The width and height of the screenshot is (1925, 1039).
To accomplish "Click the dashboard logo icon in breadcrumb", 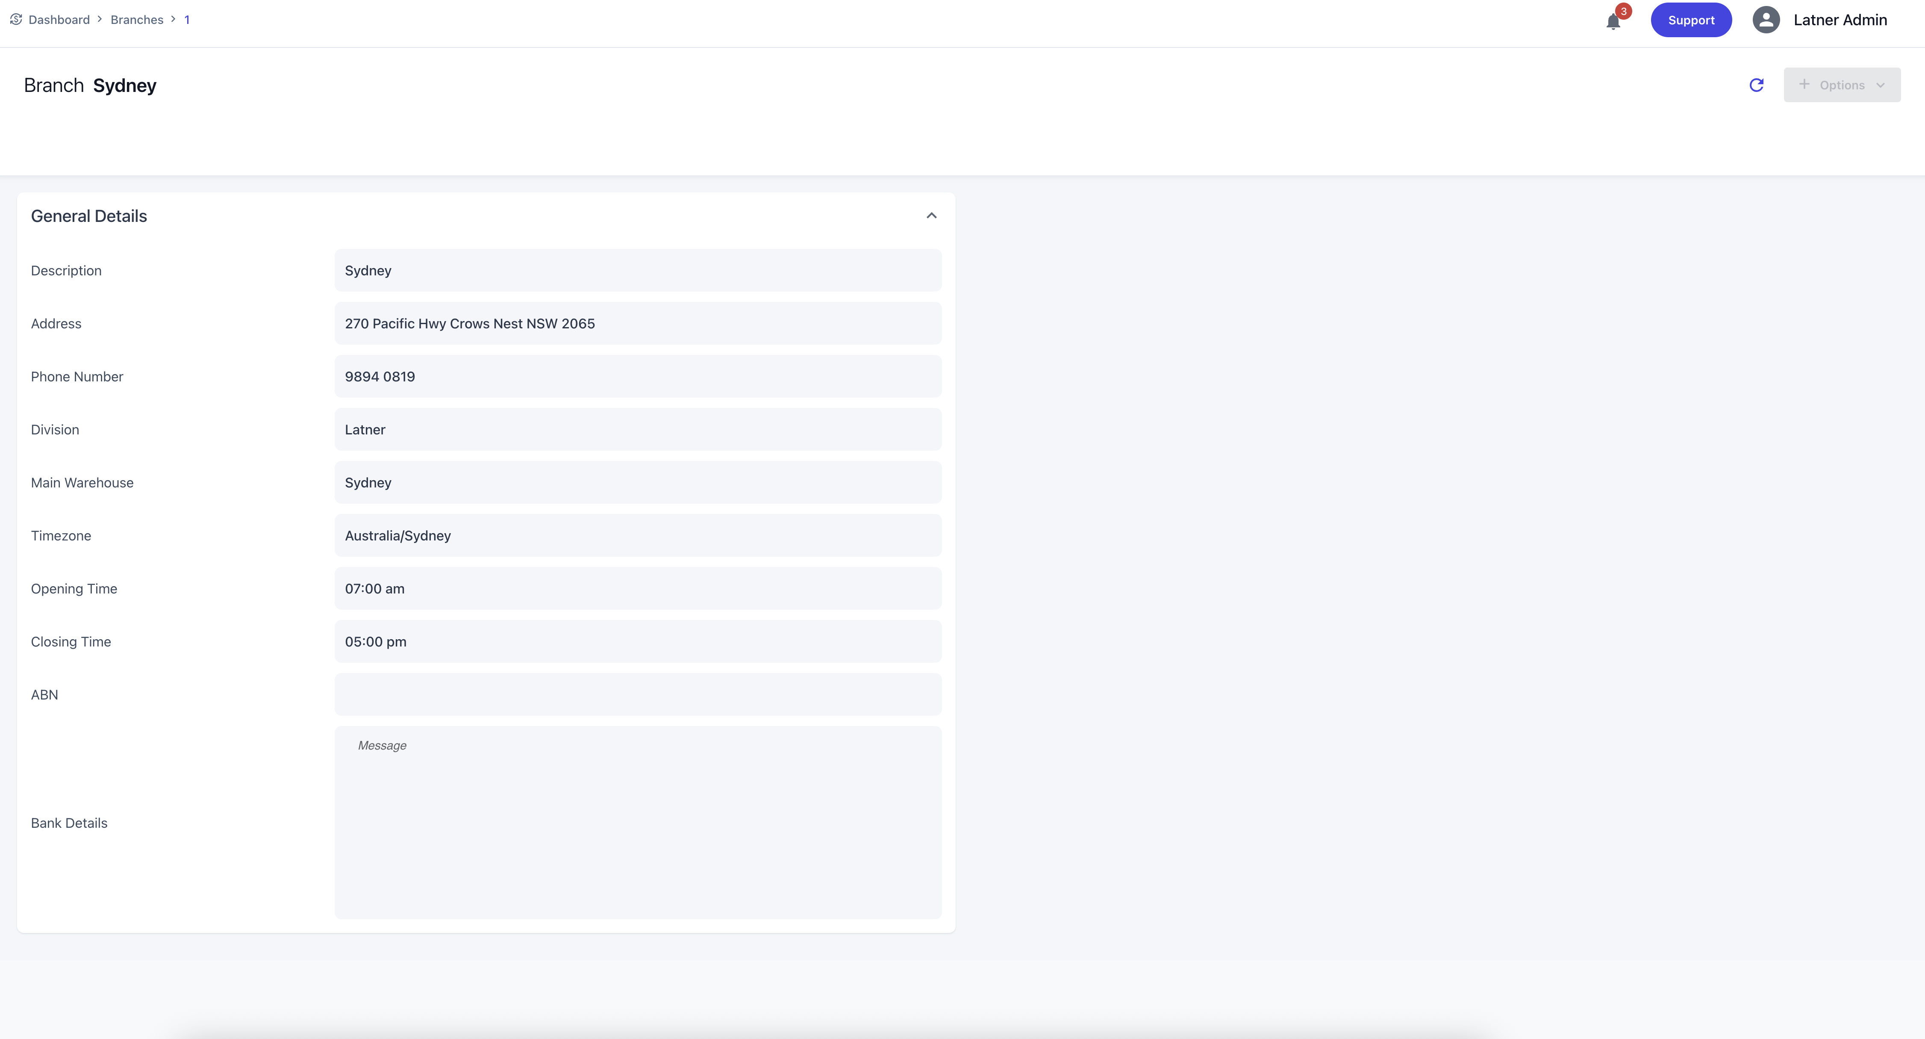I will pyautogui.click(x=16, y=19).
